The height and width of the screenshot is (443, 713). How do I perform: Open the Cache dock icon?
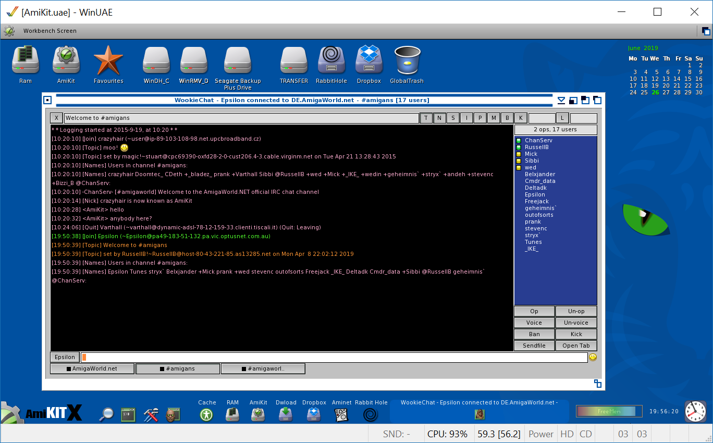[x=207, y=414]
